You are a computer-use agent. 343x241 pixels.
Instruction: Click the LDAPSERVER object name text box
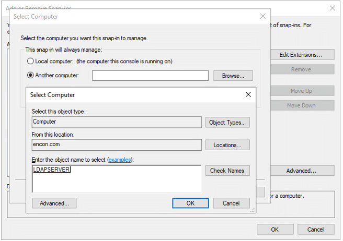(x=117, y=178)
